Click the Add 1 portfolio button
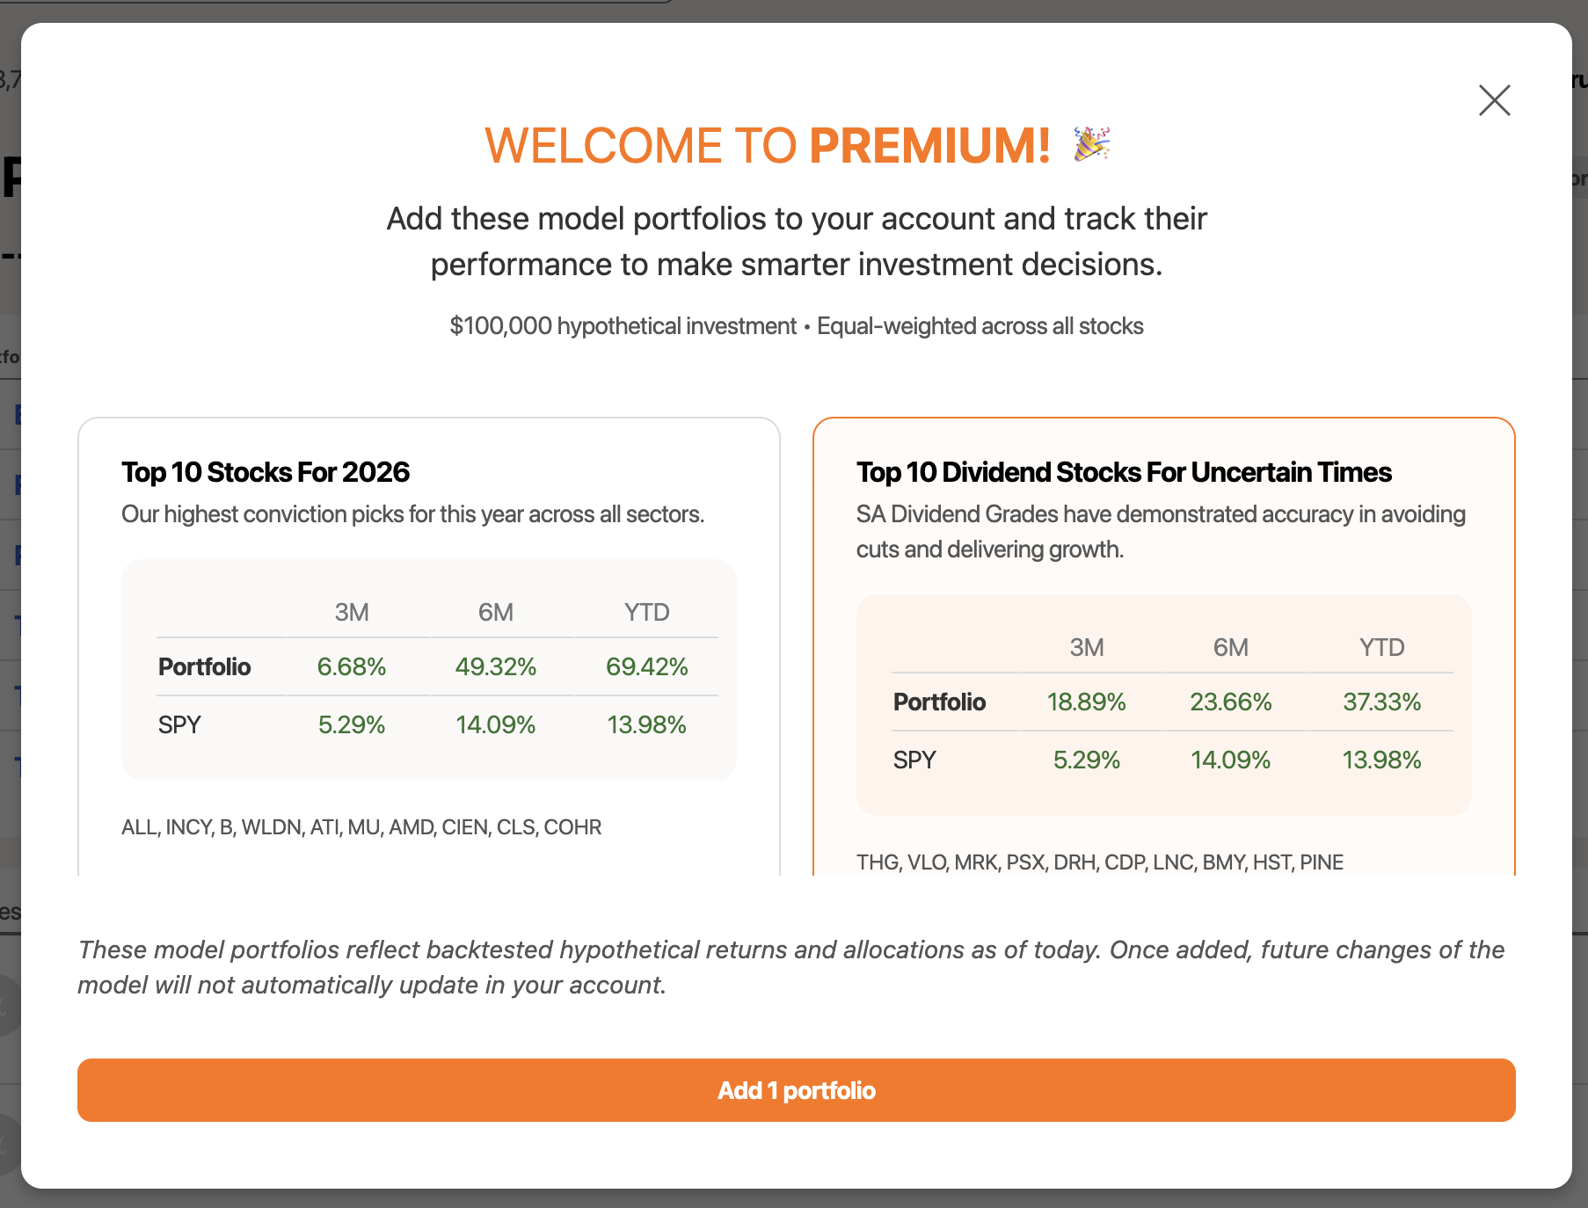This screenshot has height=1208, width=1588. pos(796,1090)
